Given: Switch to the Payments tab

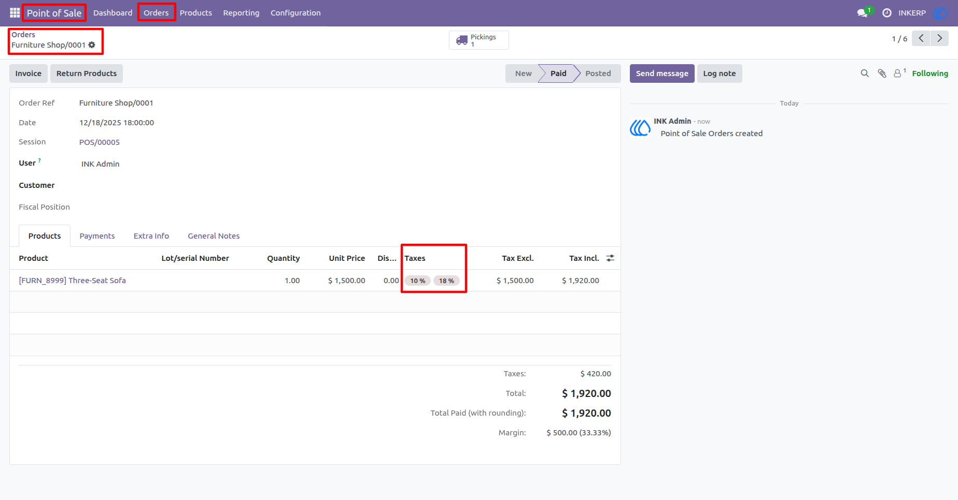Looking at the screenshot, I should [97, 236].
